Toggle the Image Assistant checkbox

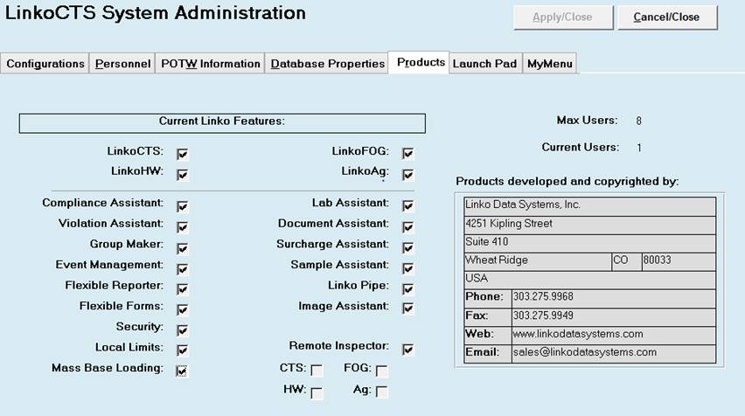[x=407, y=309]
